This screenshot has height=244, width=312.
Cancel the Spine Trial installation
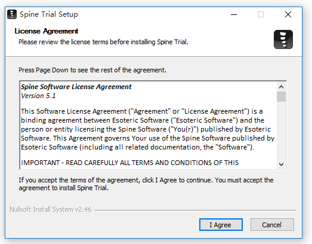(272, 225)
